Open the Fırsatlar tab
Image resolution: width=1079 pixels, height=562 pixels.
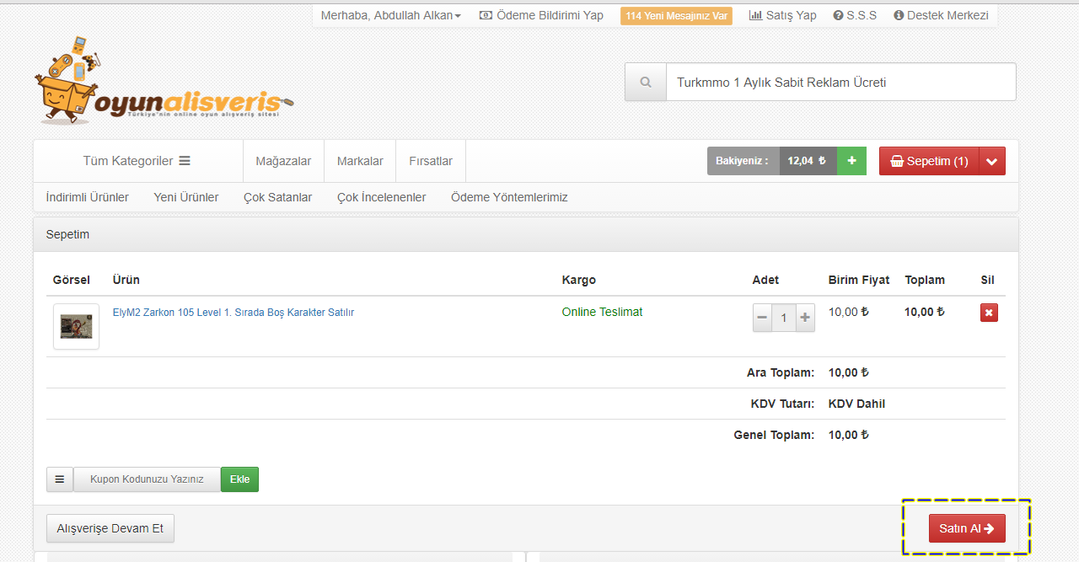pyautogui.click(x=431, y=161)
